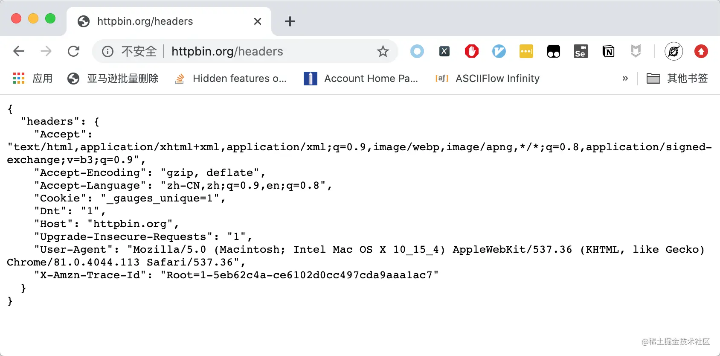Image resolution: width=720 pixels, height=356 pixels.
Task: Open the yellow dots extension icon
Action: pos(526,52)
